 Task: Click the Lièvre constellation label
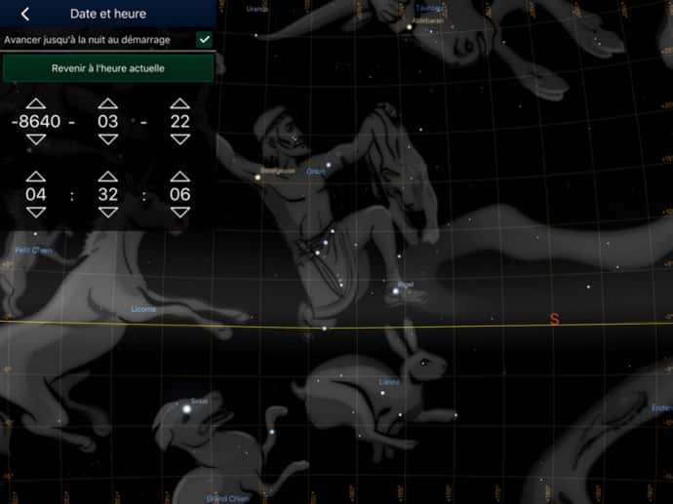coord(389,382)
